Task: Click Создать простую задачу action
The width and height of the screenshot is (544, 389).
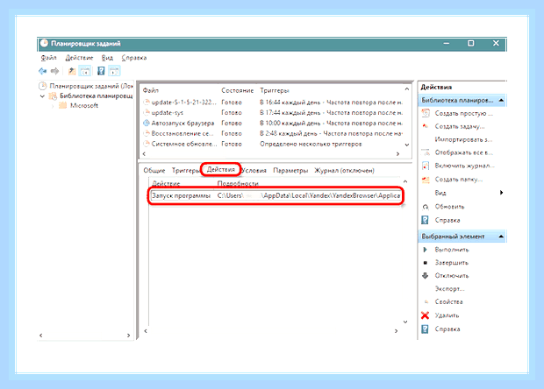Action: 463,113
